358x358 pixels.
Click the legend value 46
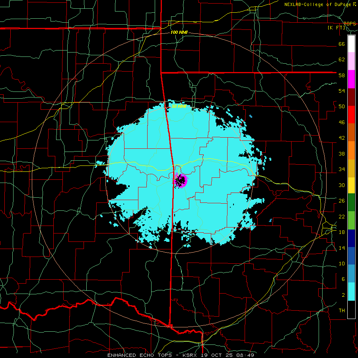(342, 123)
